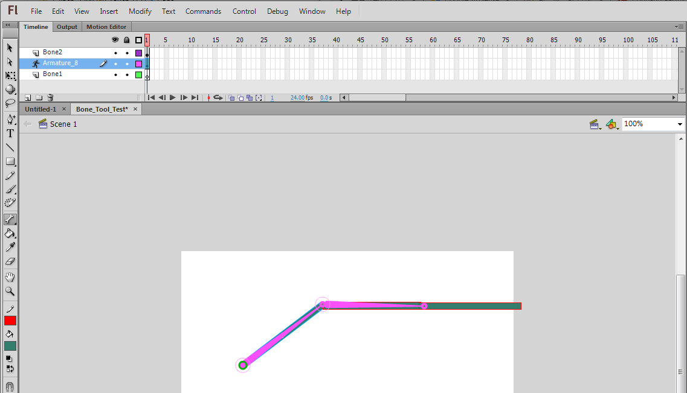Hide the Bone2 layer
This screenshot has width=687, height=393.
[115, 53]
